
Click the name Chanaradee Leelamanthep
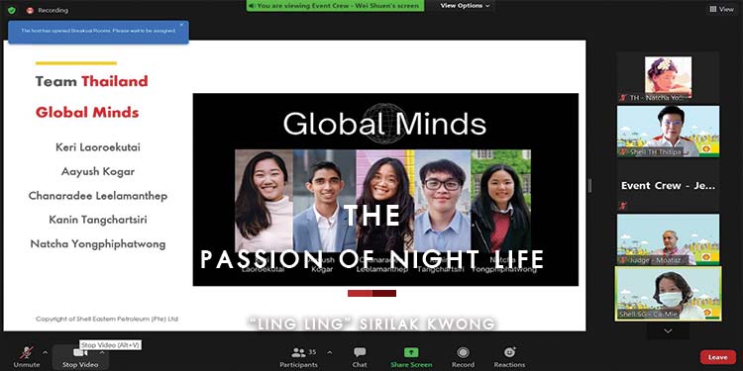(98, 196)
